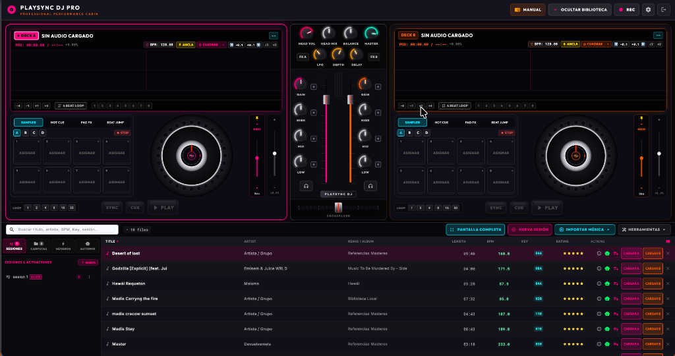Toggle the FX B button in mixer
Image resolution: width=675 pixels, height=356 pixels.
pyautogui.click(x=374, y=57)
